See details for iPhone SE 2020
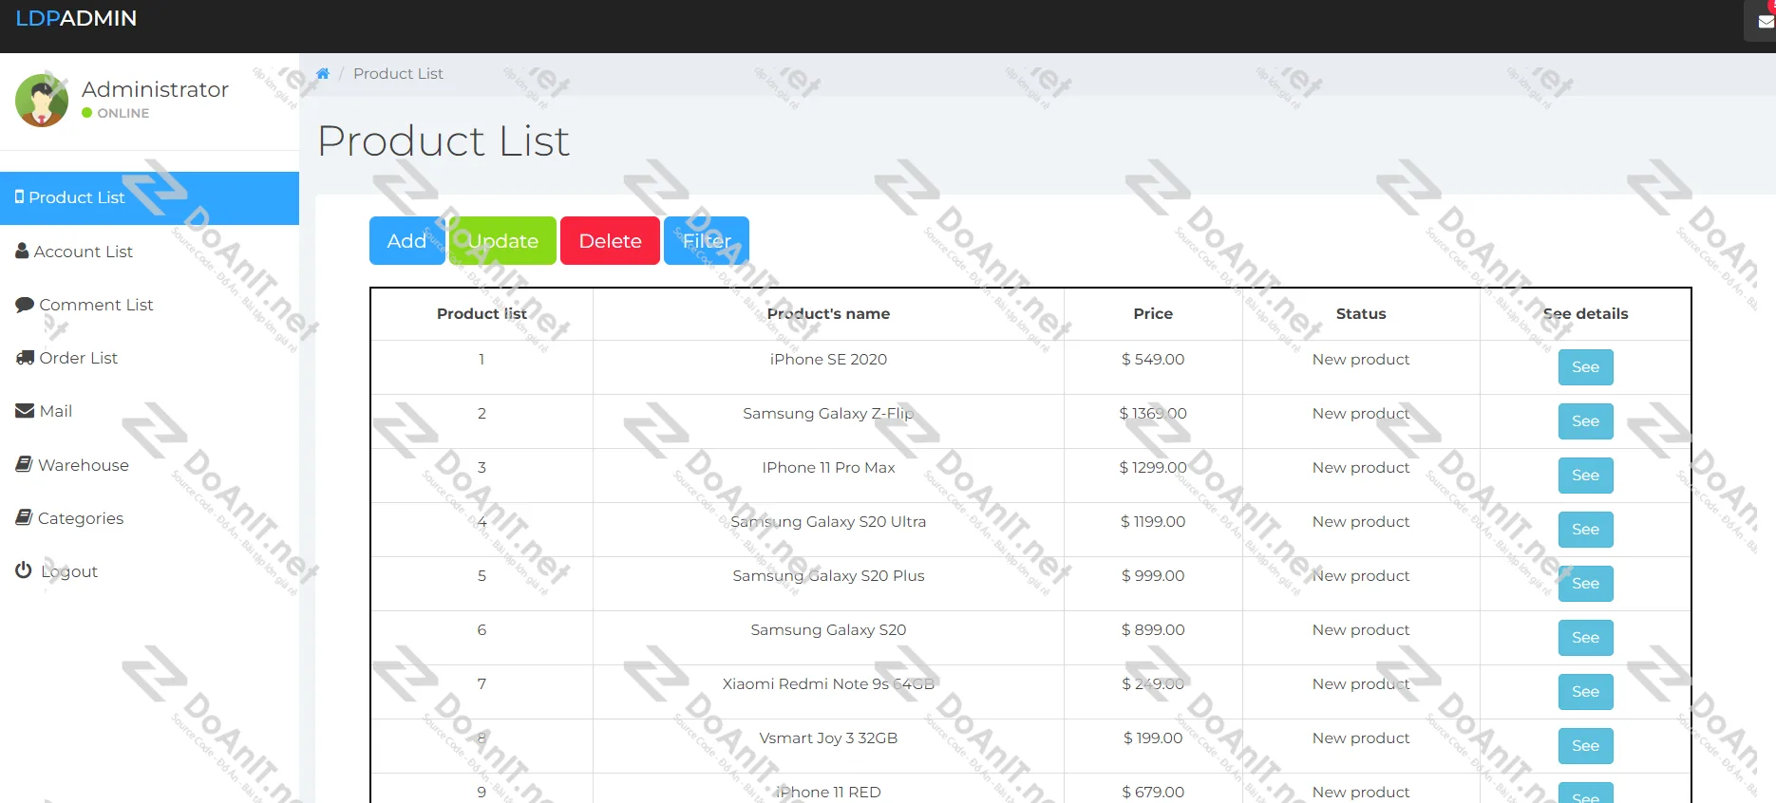This screenshot has width=1776, height=803. point(1585,367)
